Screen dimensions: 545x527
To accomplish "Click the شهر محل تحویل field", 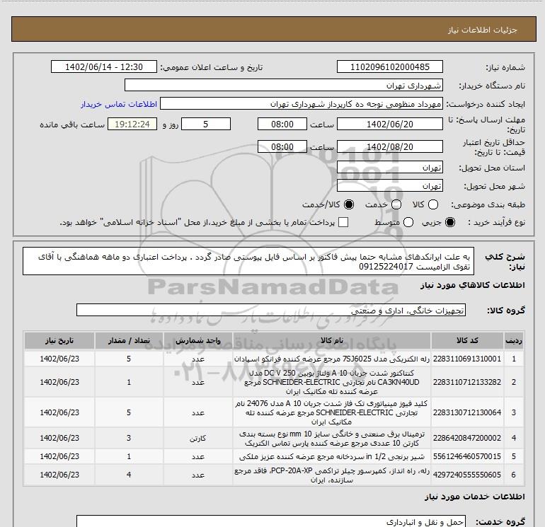I will tap(389, 186).
